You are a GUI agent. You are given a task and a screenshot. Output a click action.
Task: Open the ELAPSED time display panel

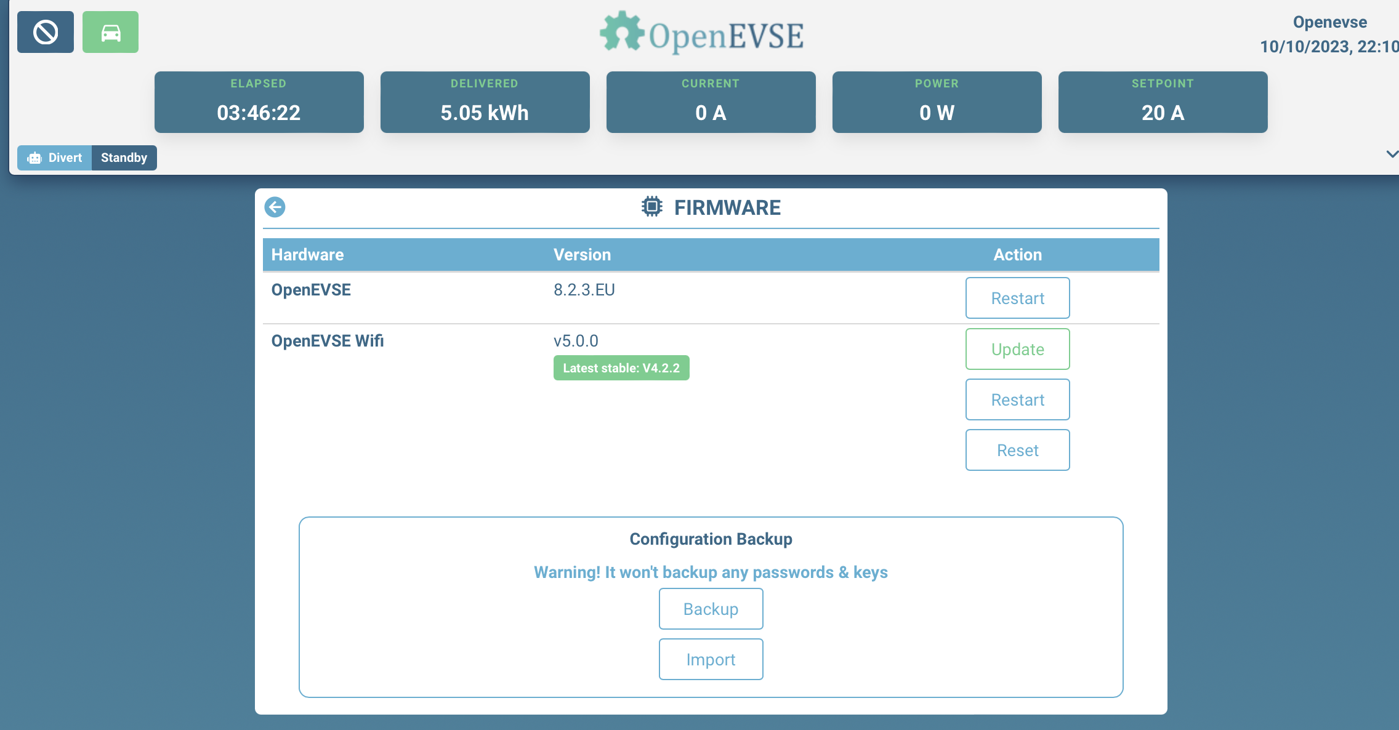259,102
